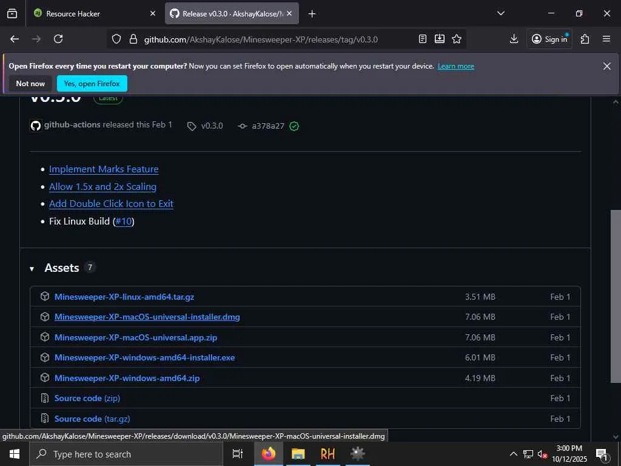Open the Windows Start menu
This screenshot has height=466, width=621.
pos(15,454)
